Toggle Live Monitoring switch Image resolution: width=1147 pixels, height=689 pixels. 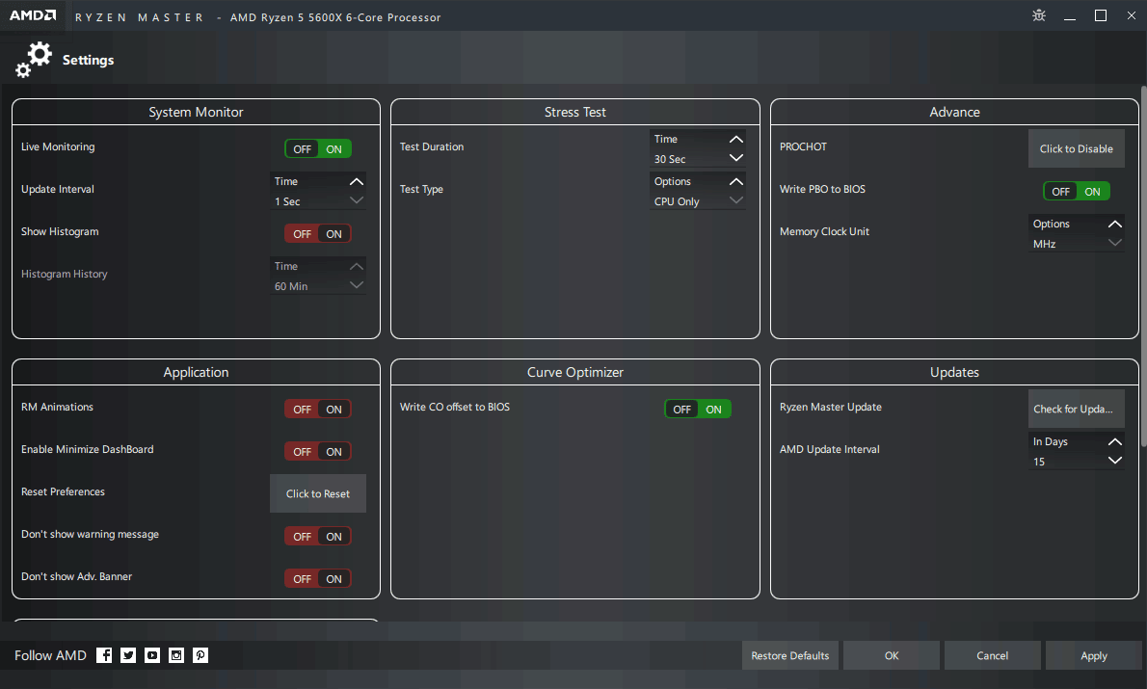point(318,149)
